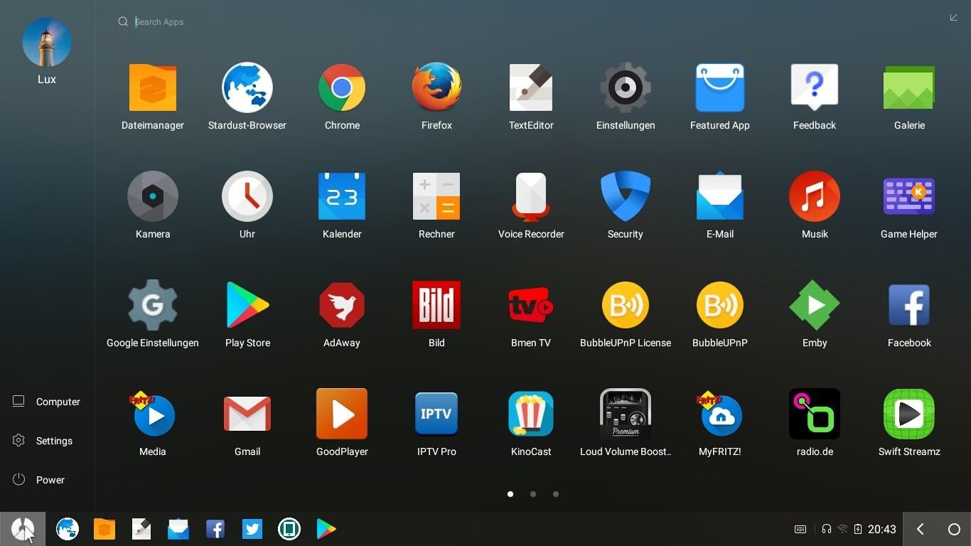The height and width of the screenshot is (546, 971).
Task: Launch the Musik app
Action: pyautogui.click(x=815, y=196)
